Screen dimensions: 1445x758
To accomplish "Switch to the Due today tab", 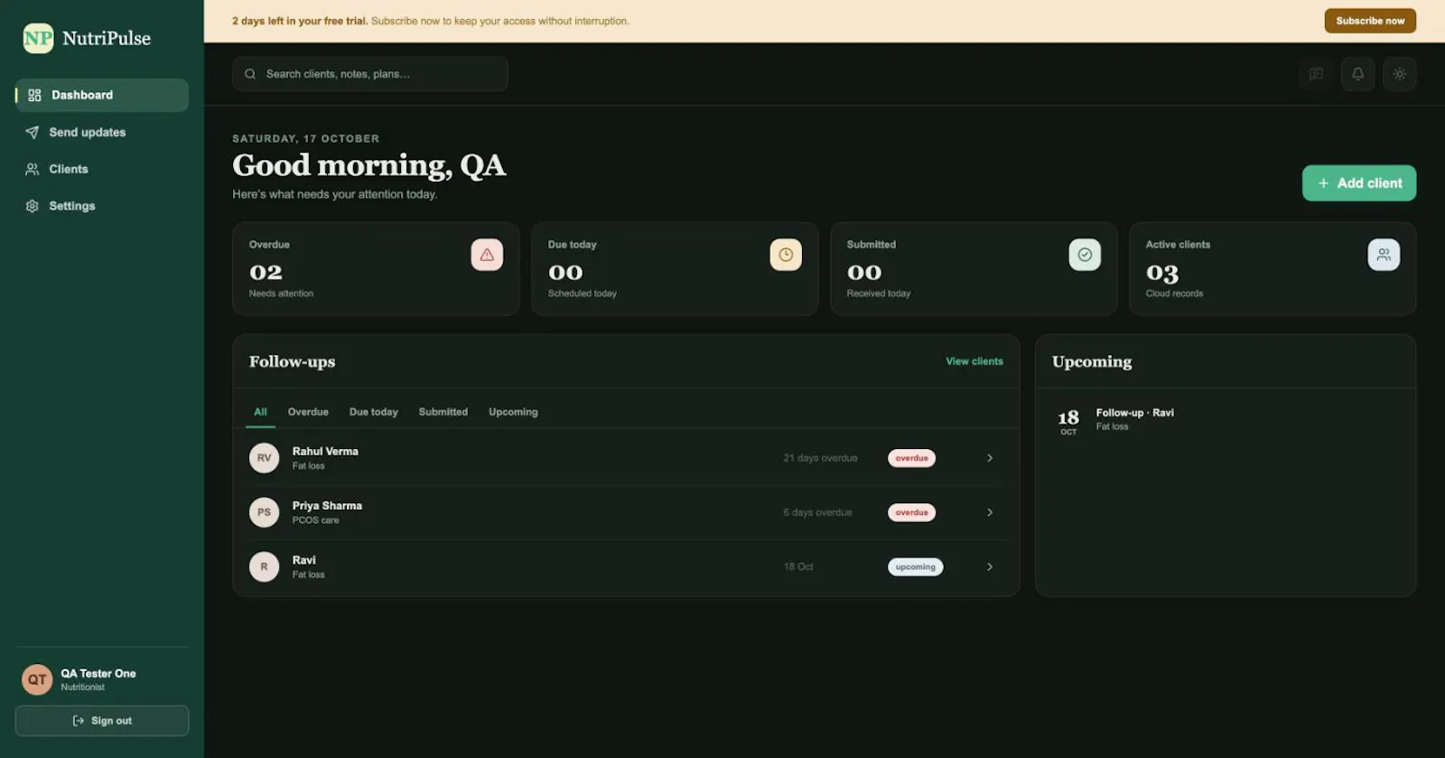I will pyautogui.click(x=373, y=412).
